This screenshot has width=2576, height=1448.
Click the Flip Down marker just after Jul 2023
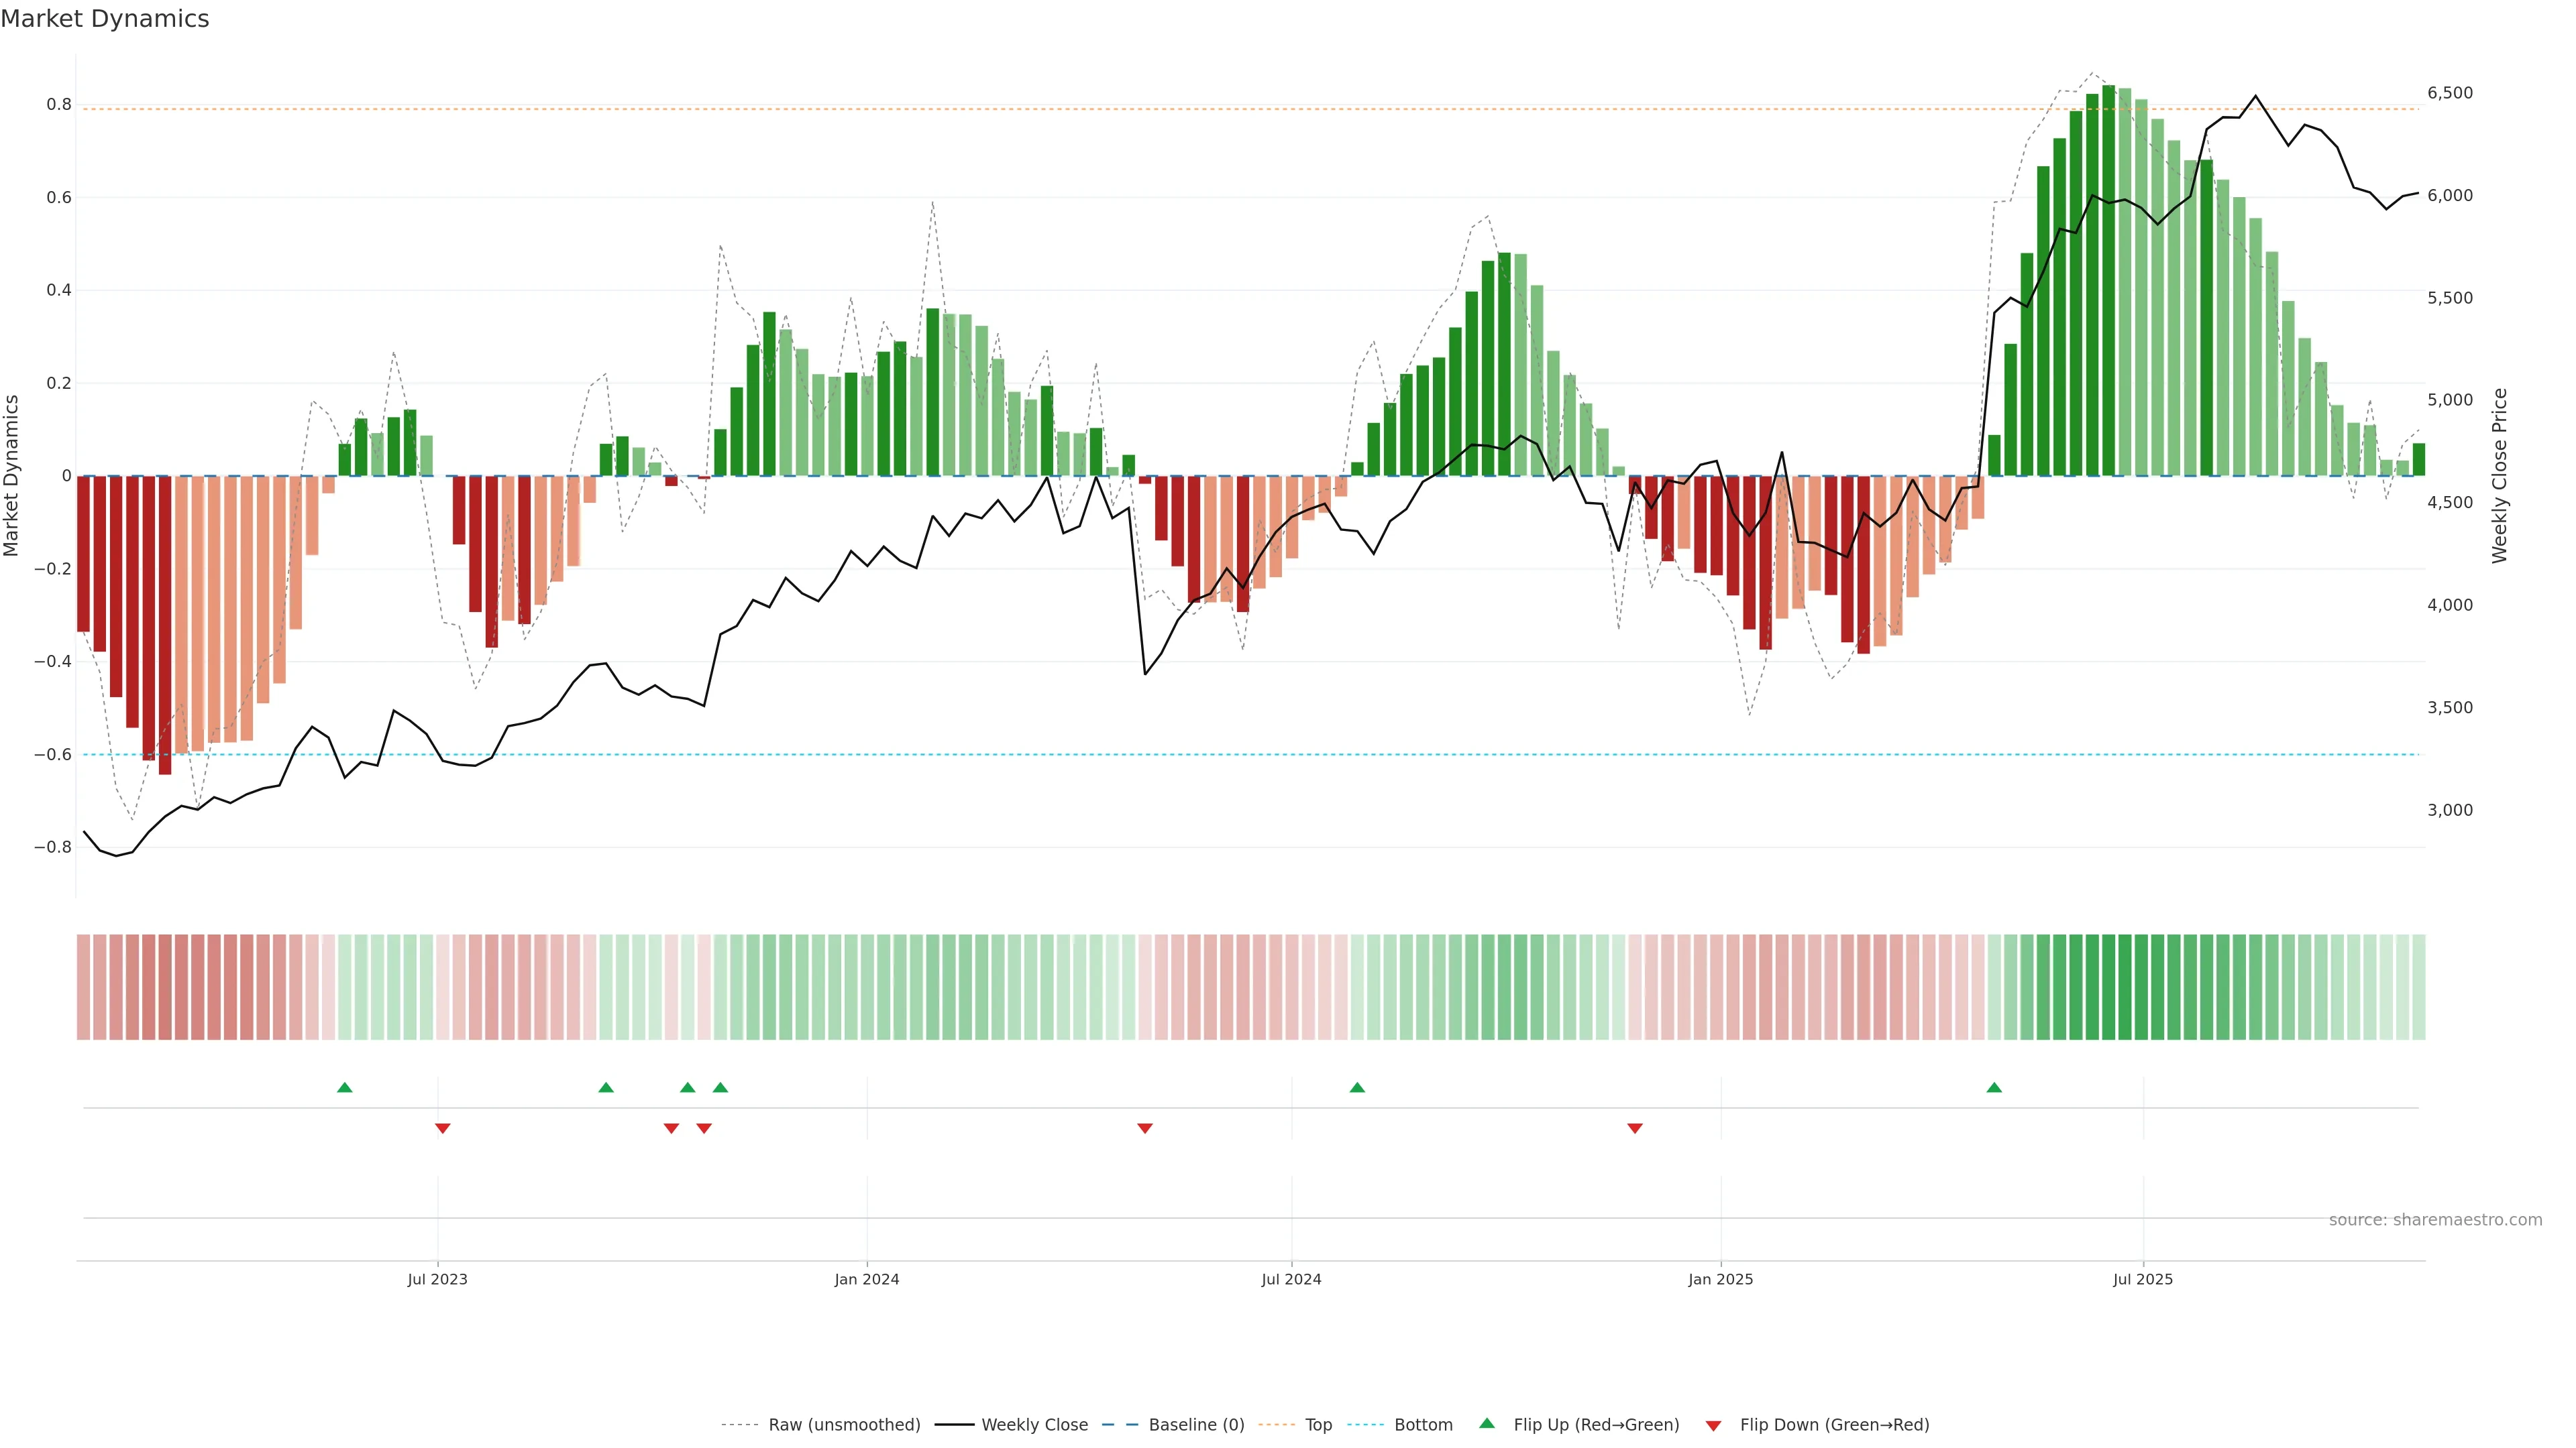443,1128
